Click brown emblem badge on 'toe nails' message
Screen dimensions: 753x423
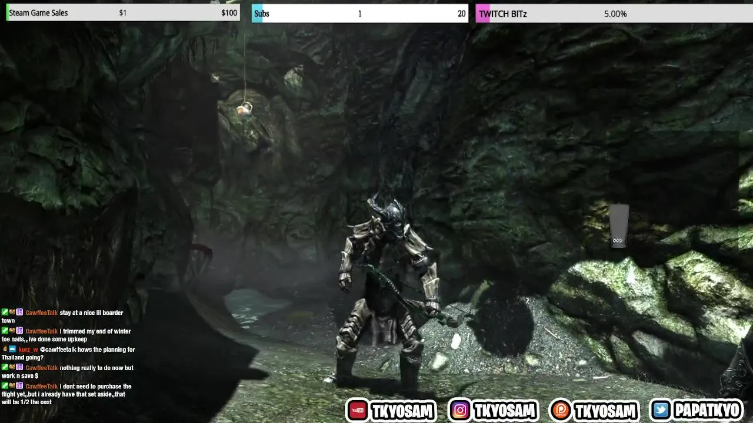pyautogui.click(x=12, y=331)
